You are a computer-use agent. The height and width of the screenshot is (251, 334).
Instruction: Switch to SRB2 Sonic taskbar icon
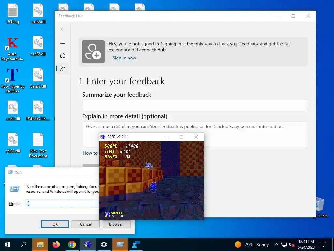click(88, 244)
